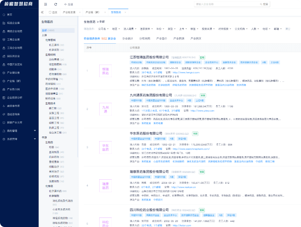
Task: Open the 注册资本 filter dropdown
Action: (146, 29)
